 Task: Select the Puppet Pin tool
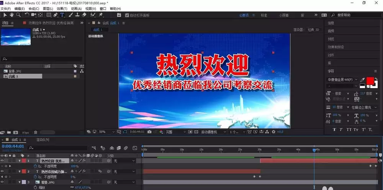click(101, 15)
